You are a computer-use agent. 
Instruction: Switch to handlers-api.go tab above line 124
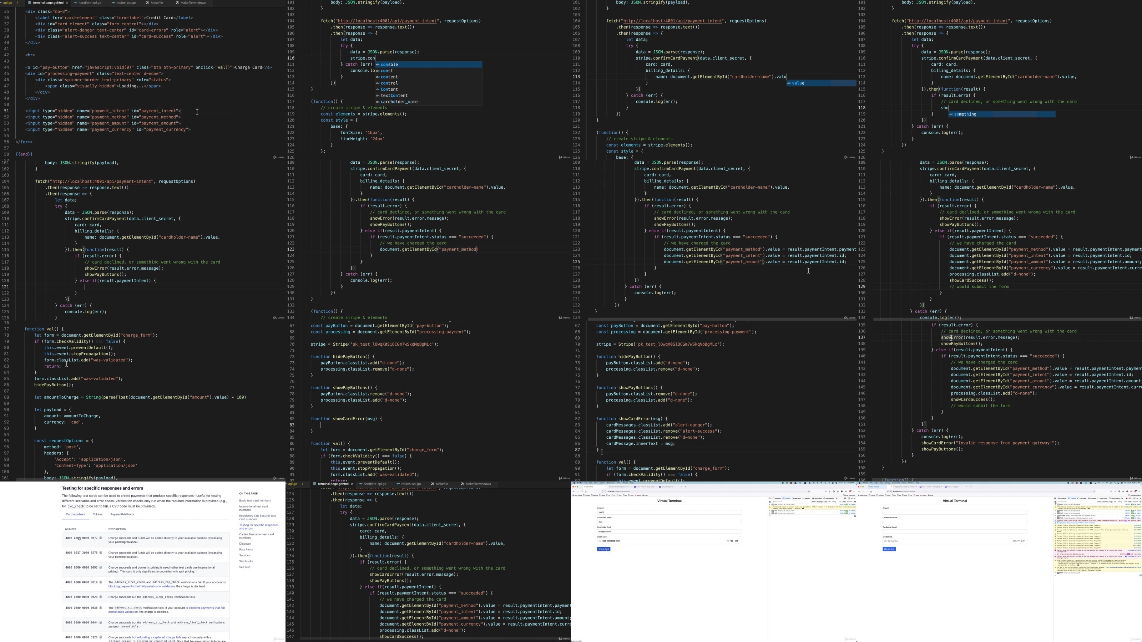(x=375, y=484)
